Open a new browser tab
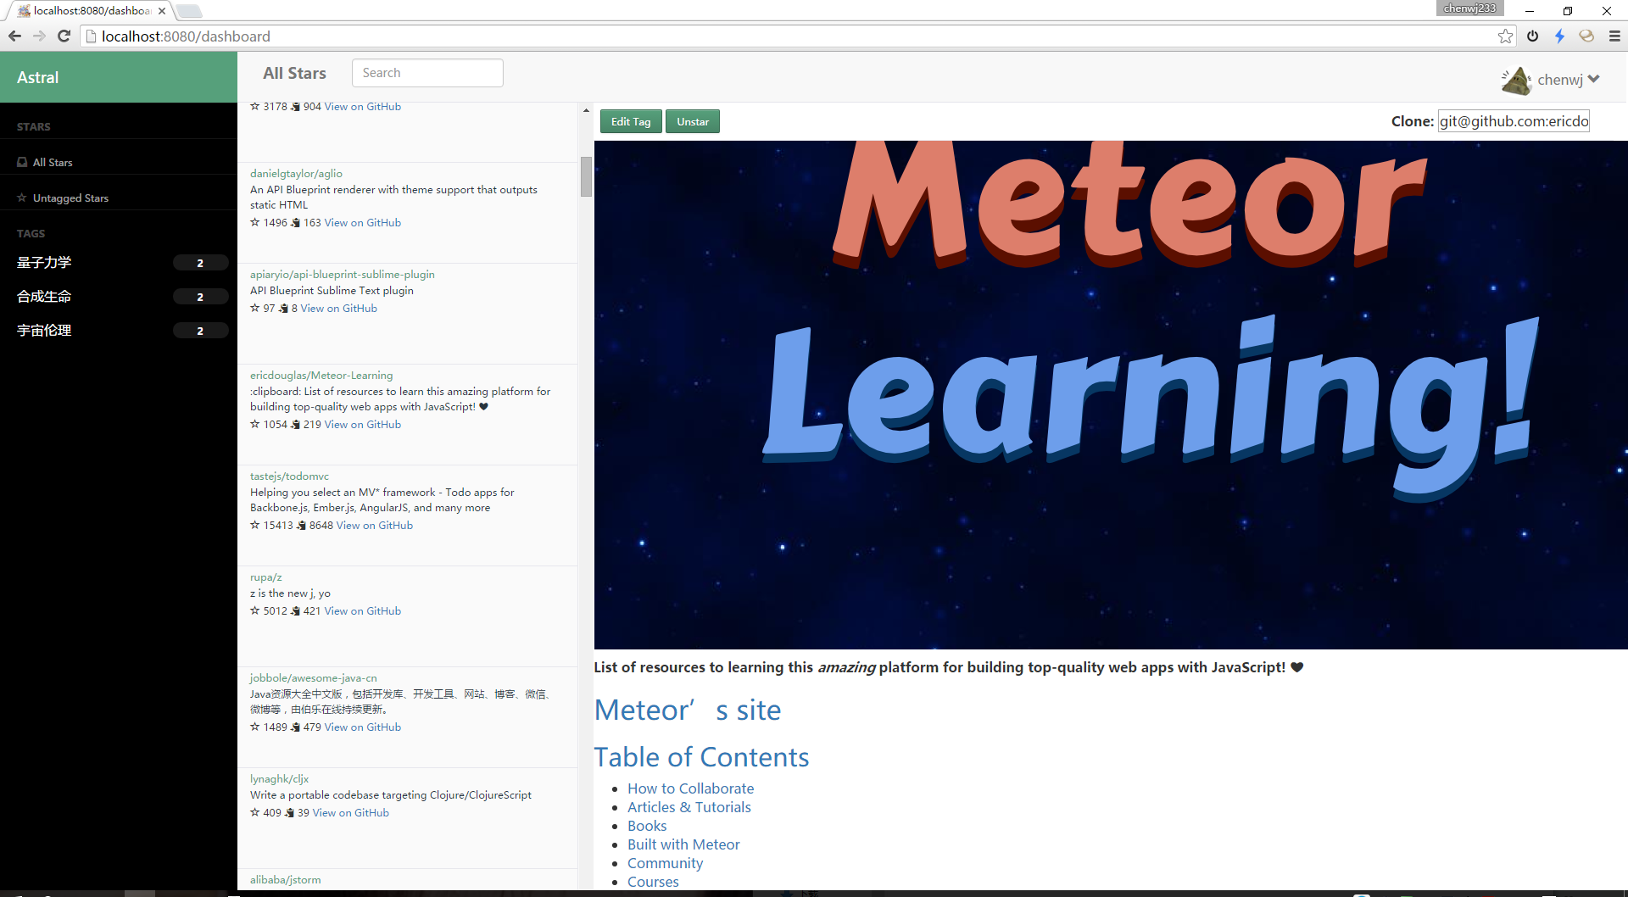Screen dimensions: 1628x897 189,11
